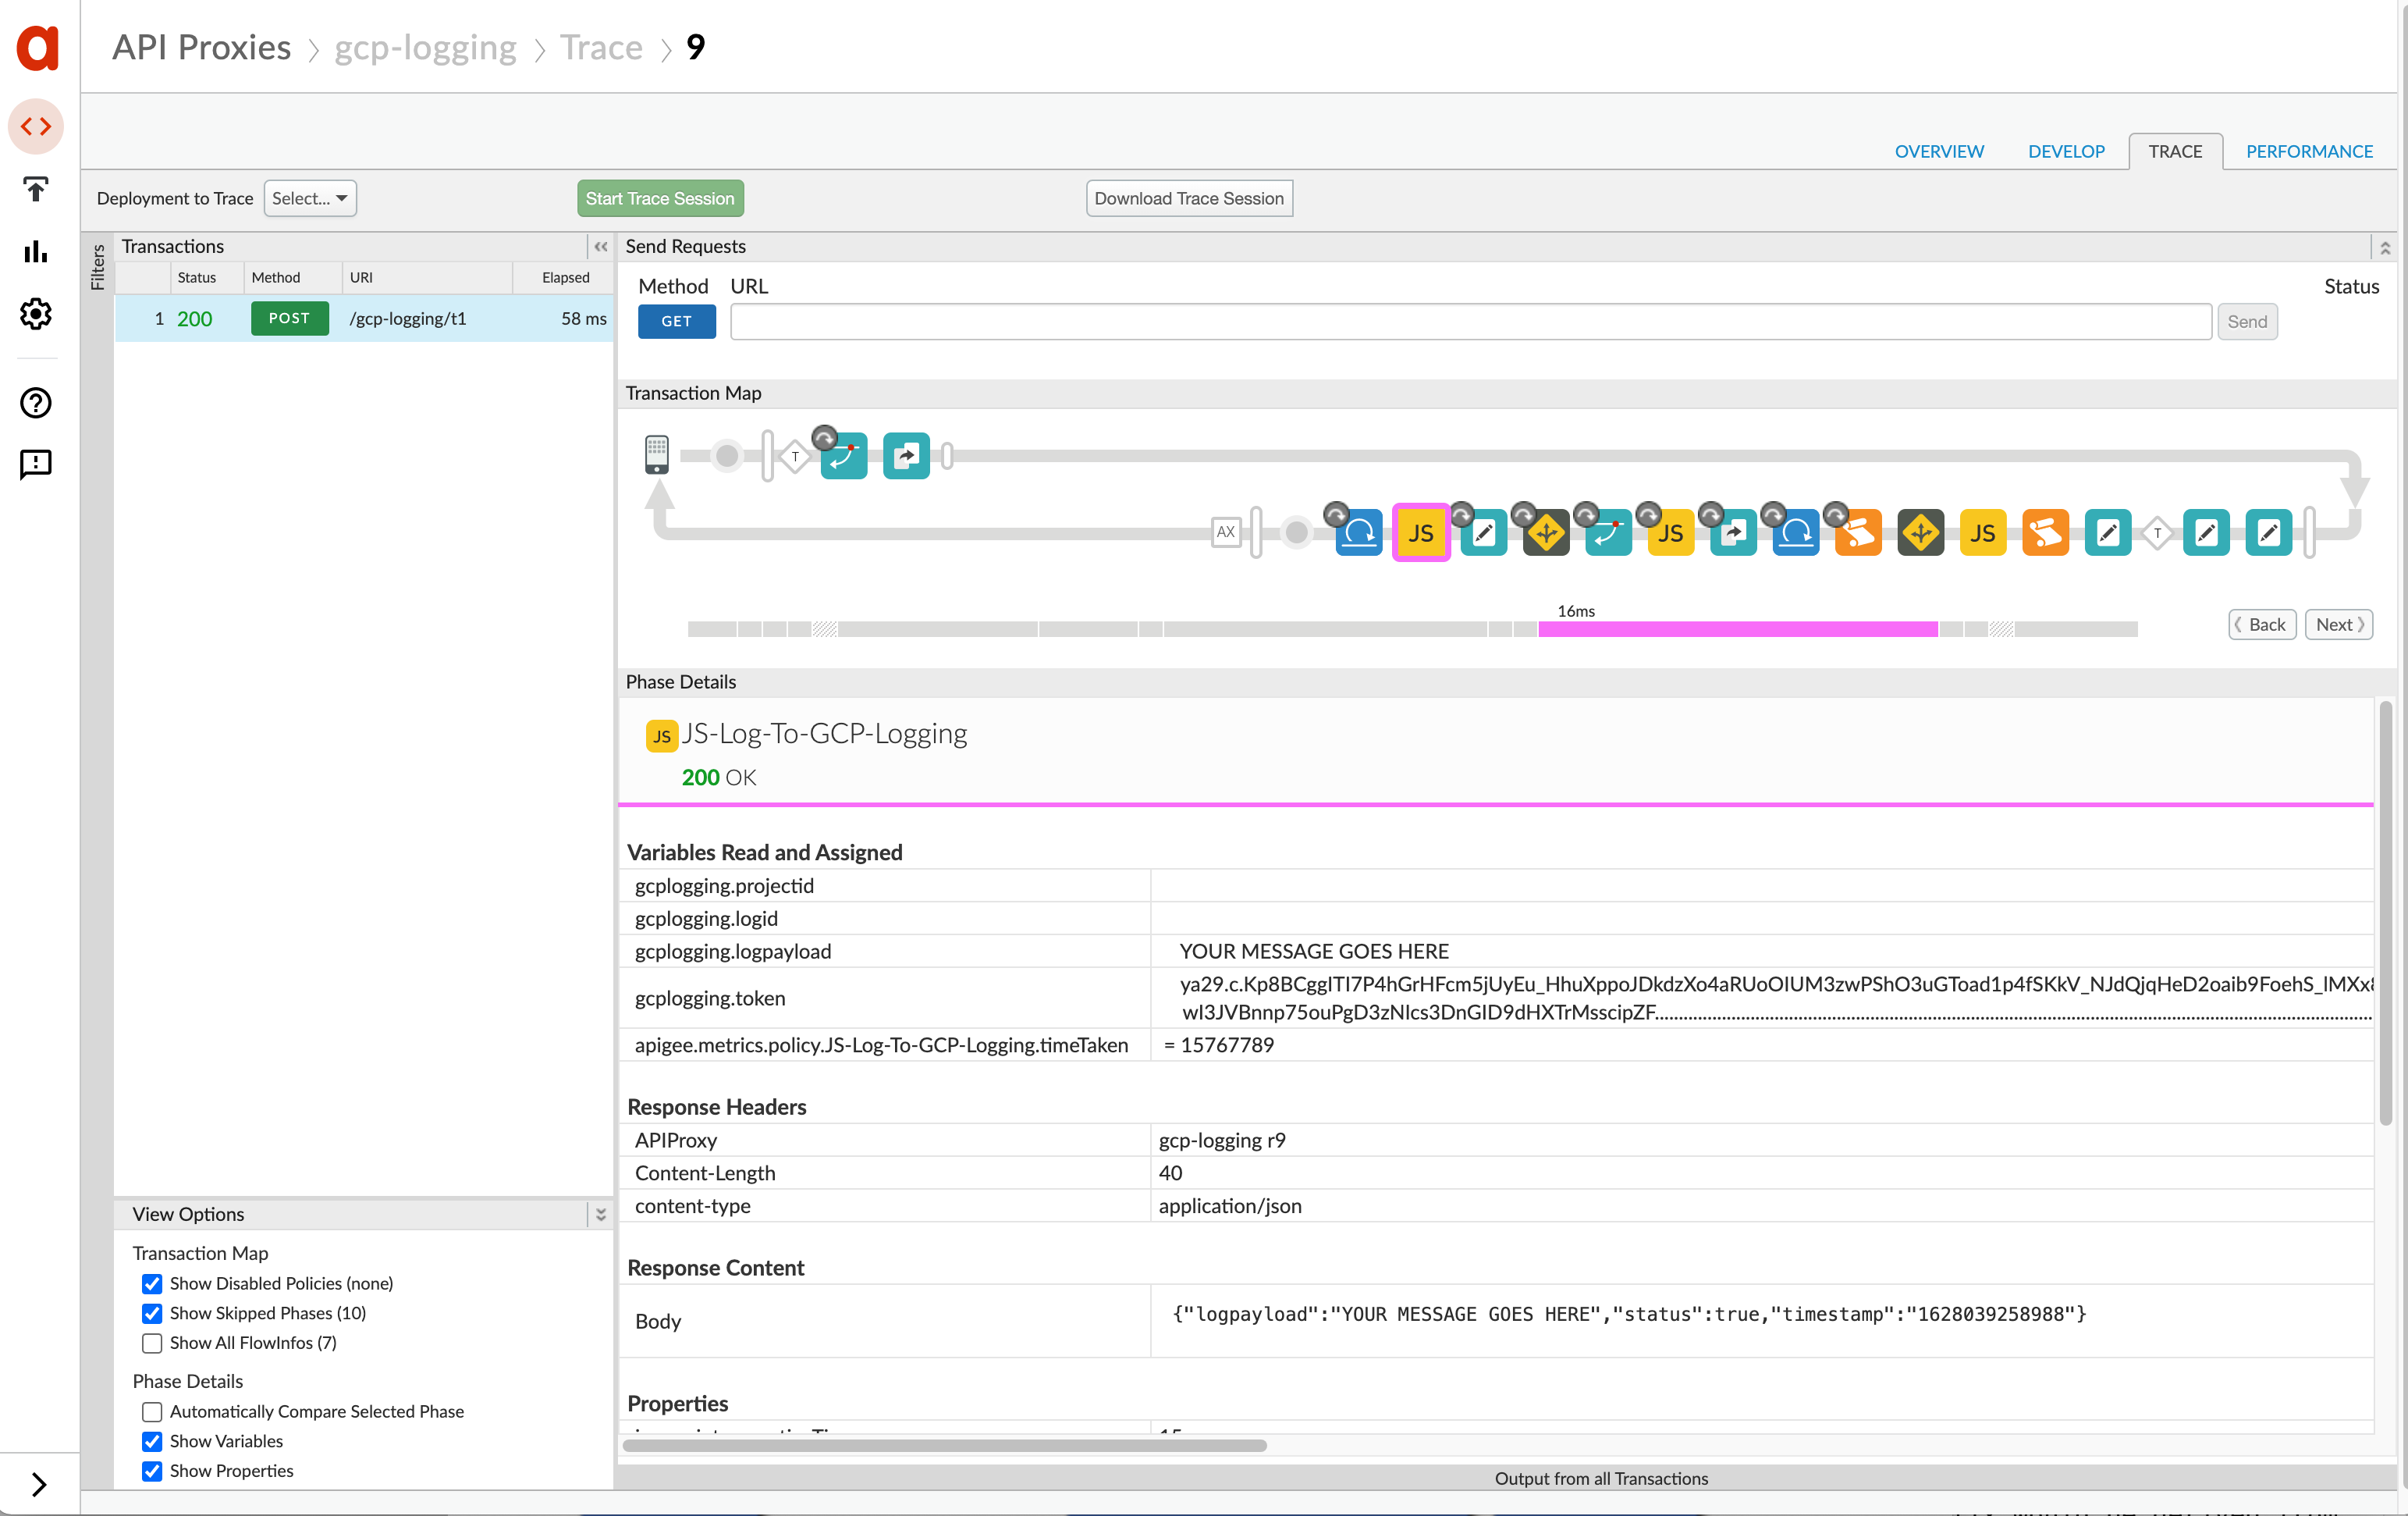Open the Admin gear icon in sidebar
This screenshot has width=2408, height=1516.
click(x=36, y=315)
